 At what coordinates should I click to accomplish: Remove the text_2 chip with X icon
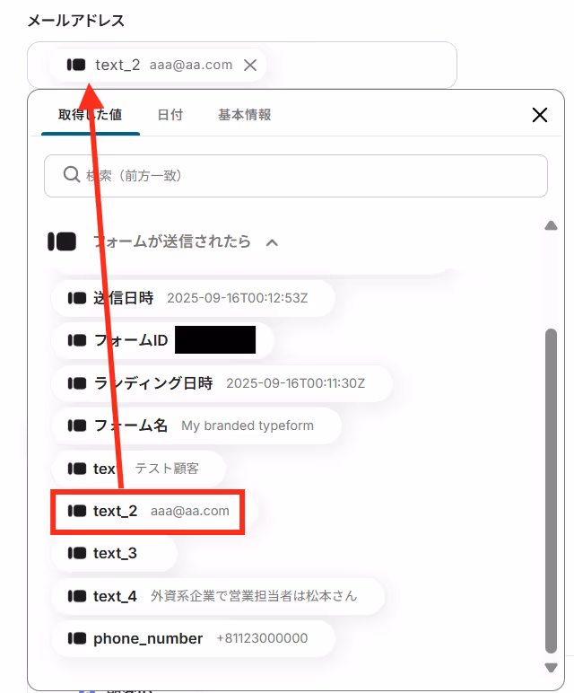(x=250, y=65)
